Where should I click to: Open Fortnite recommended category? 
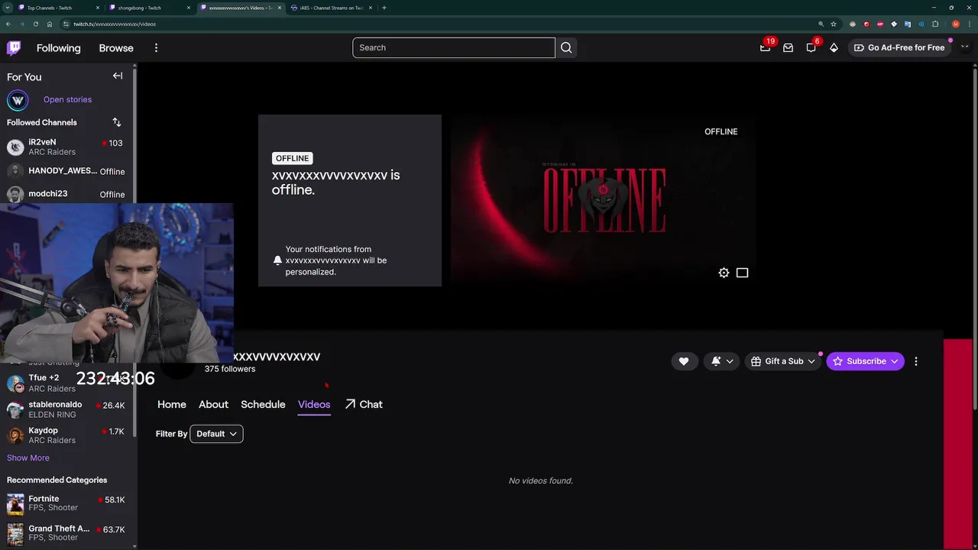67,503
